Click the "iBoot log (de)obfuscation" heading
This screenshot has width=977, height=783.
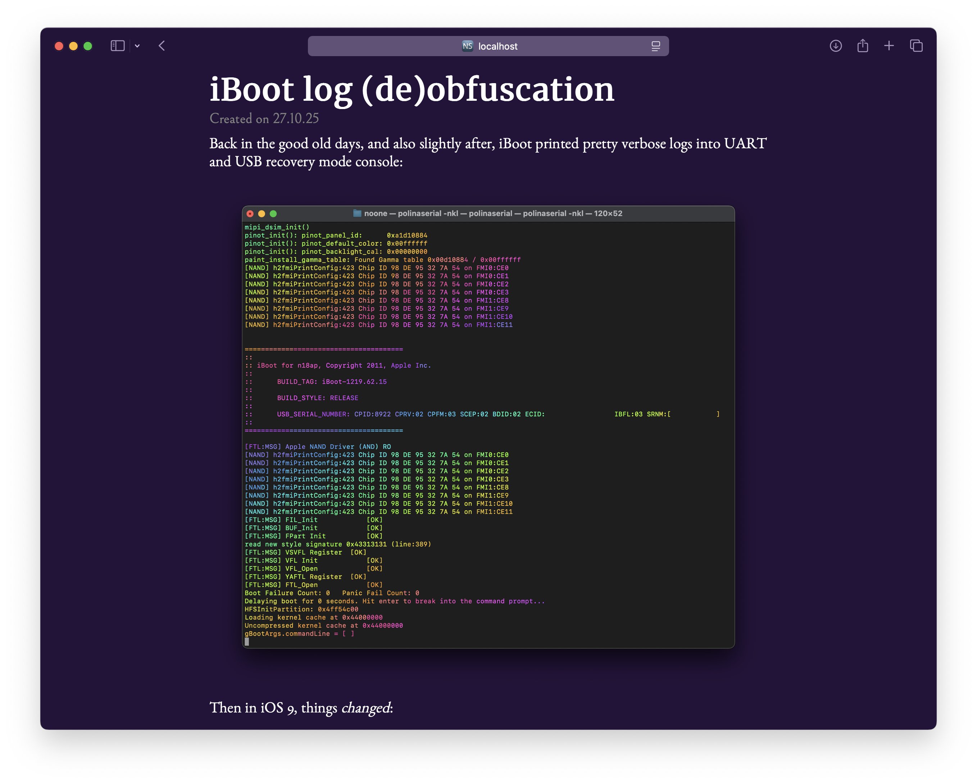[x=412, y=89]
